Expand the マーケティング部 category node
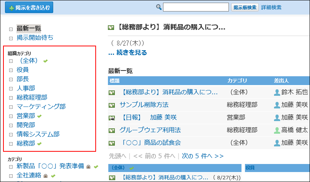Viewport: 310px width, 182px height. [x=11, y=107]
